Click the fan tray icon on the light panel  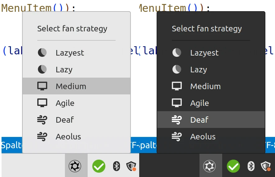coord(75,166)
